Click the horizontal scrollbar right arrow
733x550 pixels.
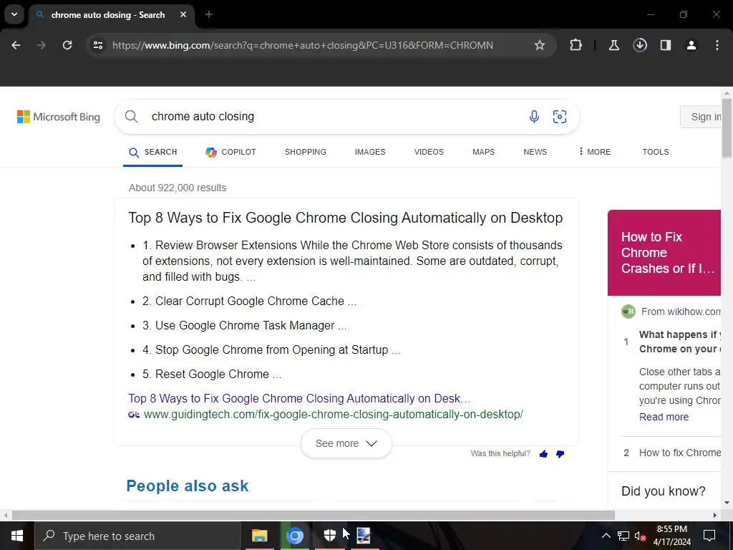[x=715, y=515]
